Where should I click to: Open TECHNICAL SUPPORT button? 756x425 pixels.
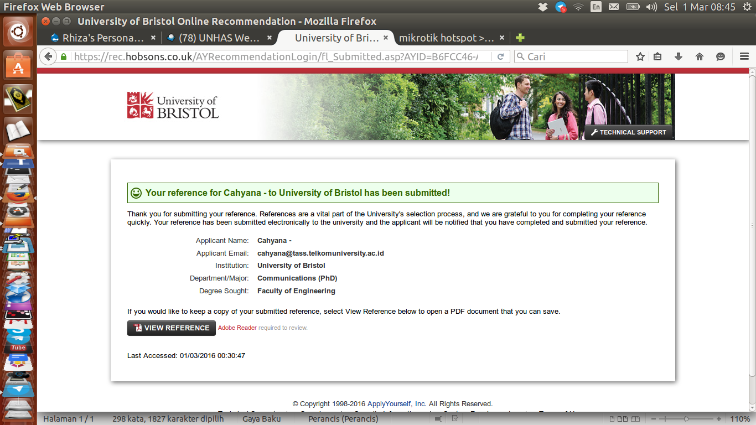pos(629,132)
